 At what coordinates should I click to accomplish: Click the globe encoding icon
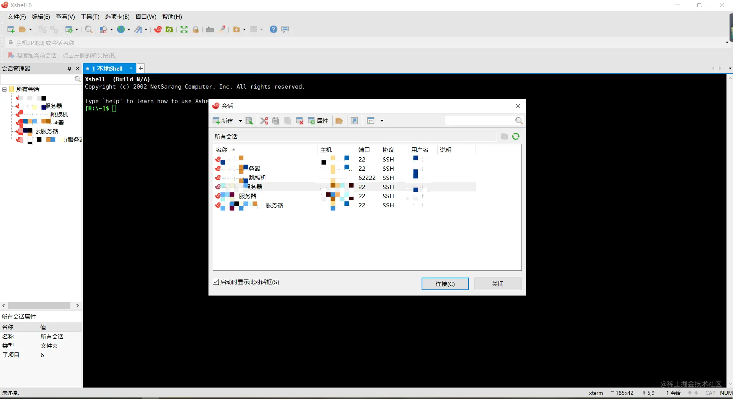(121, 29)
